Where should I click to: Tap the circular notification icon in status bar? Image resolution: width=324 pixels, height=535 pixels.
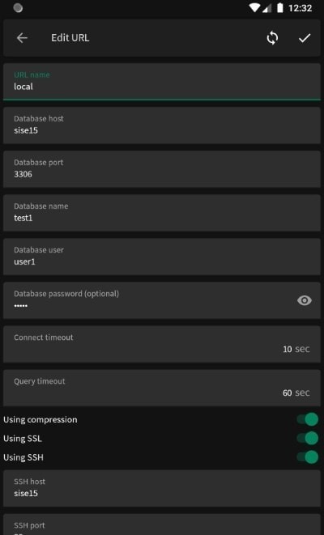pyautogui.click(x=18, y=8)
